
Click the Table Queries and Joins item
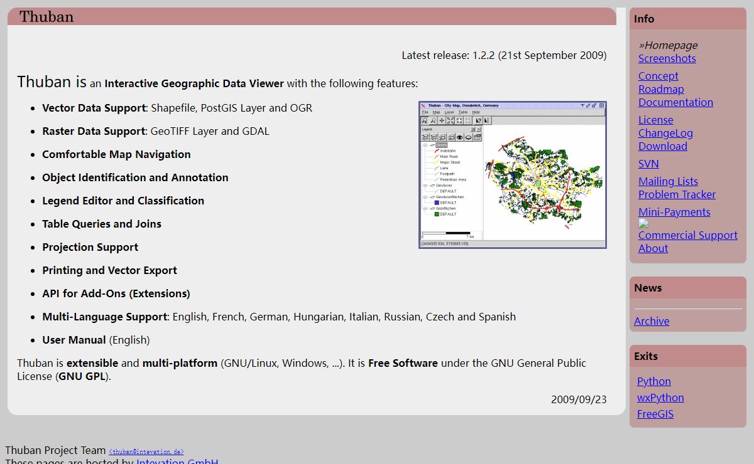point(102,224)
